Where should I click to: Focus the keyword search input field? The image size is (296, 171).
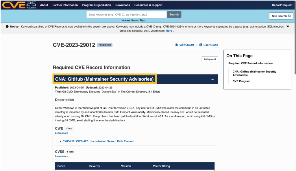click(127, 14)
